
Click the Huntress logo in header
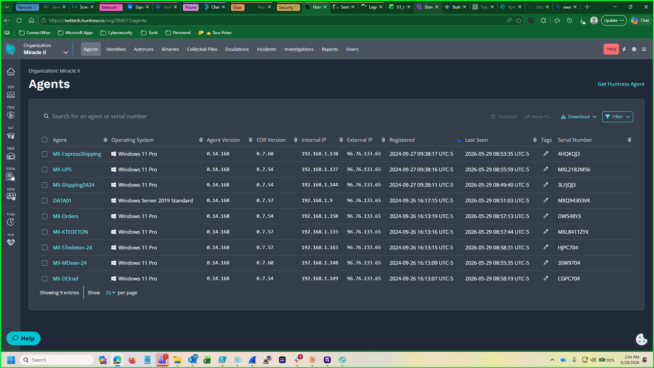(11, 49)
